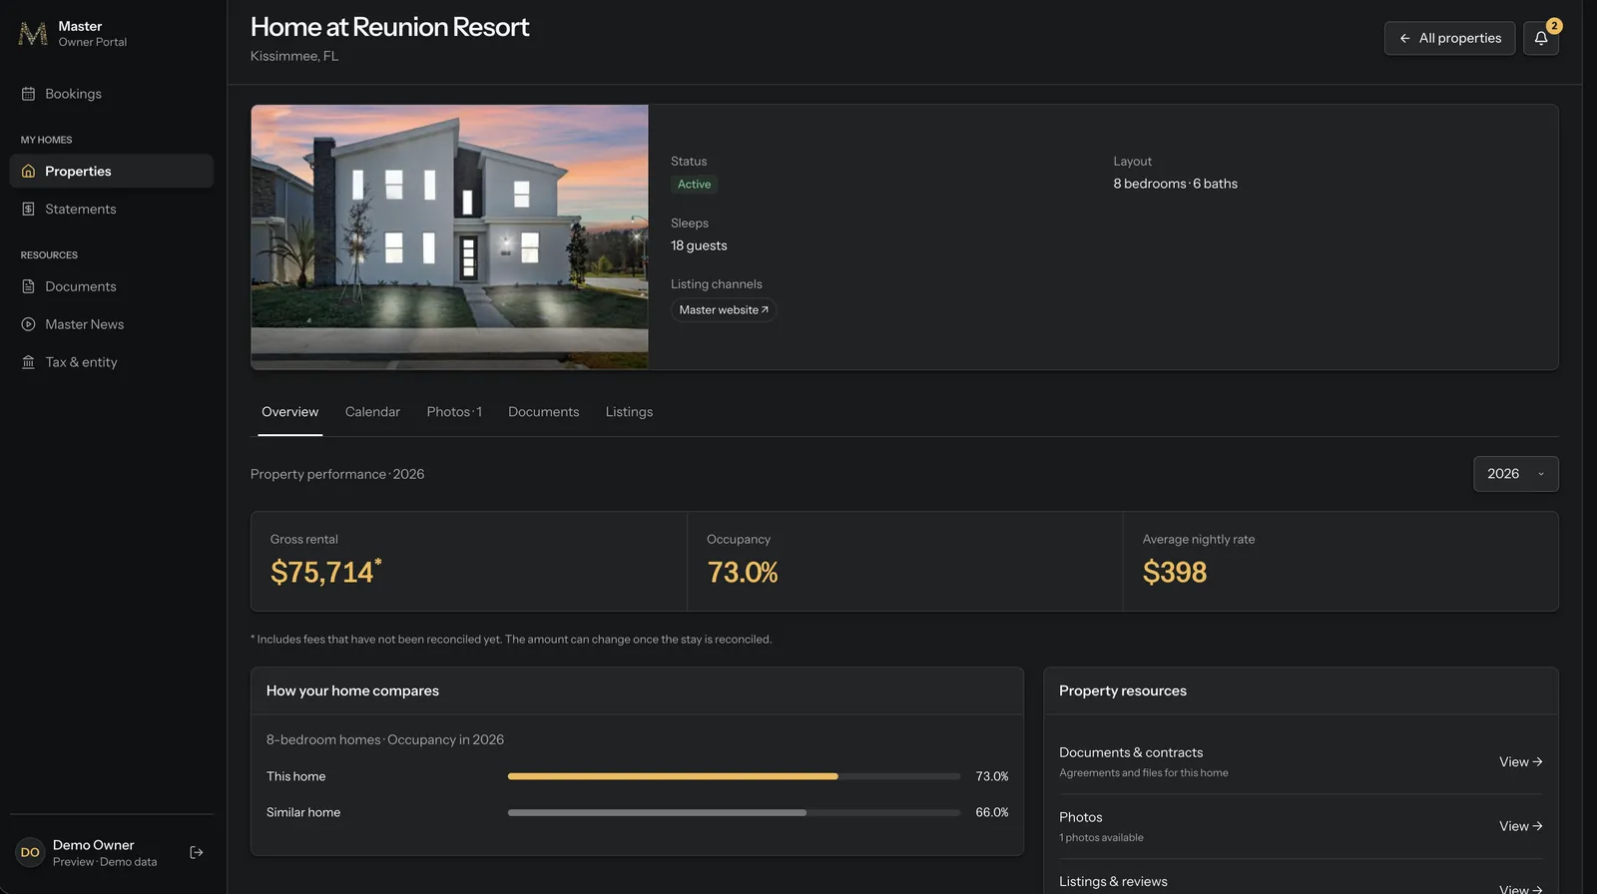Click '8 bedrooms · 6 baths' text
The width and height of the screenshot is (1597, 894).
[x=1175, y=184]
